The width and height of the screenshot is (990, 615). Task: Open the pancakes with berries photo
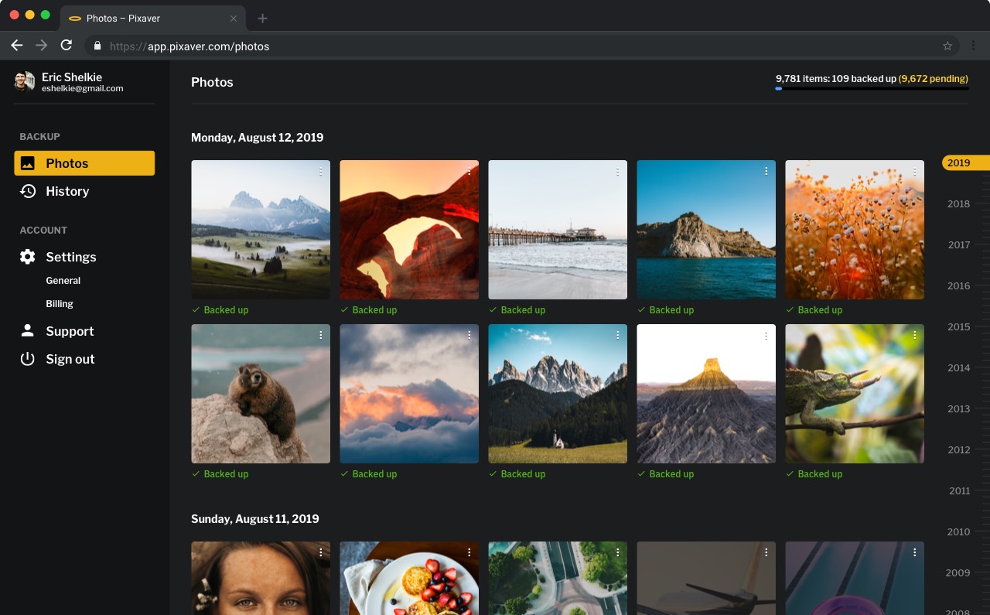point(409,578)
